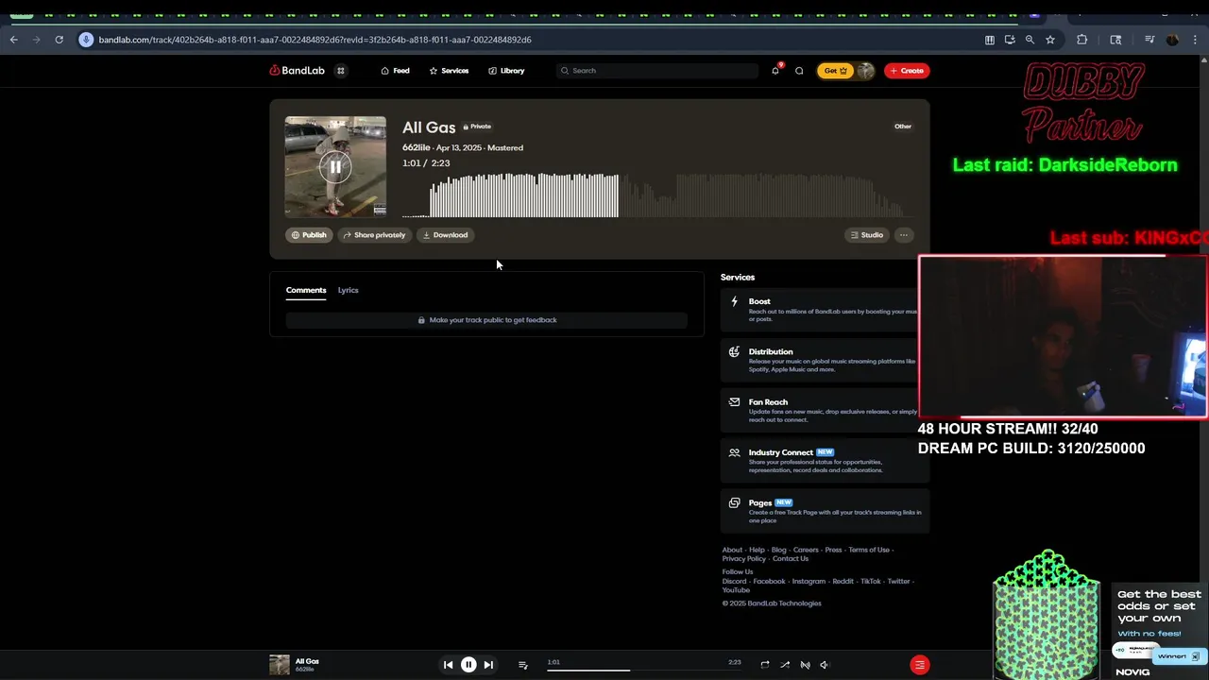Go back in the browser
This screenshot has width=1209, height=680.
[x=13, y=40]
